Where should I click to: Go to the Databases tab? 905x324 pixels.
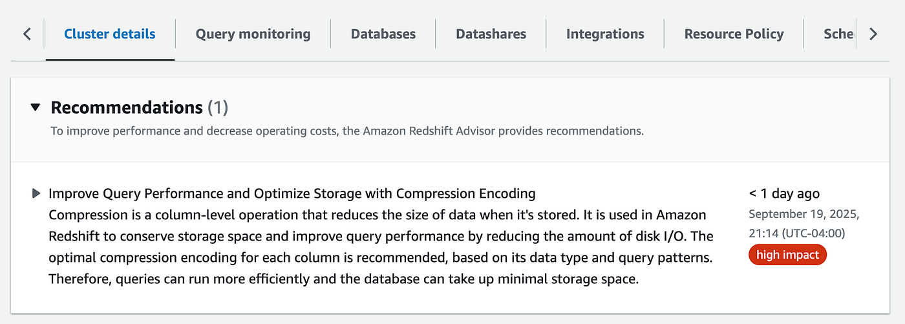pos(383,34)
